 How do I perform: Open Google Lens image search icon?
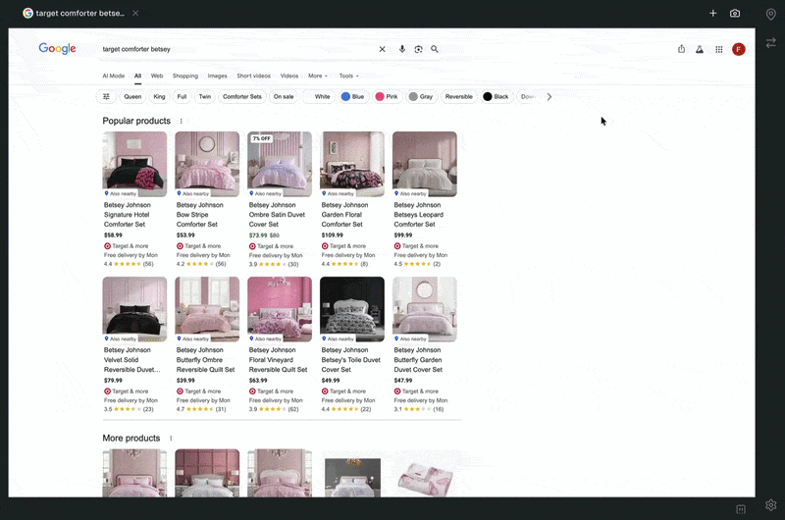pyautogui.click(x=419, y=49)
